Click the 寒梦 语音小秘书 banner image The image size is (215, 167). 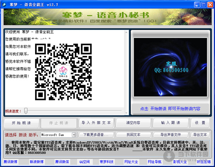click(107, 17)
